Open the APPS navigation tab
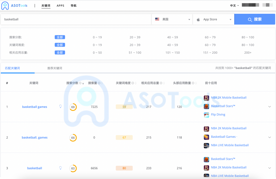Image resolution: width=276 pixels, height=179 pixels. 60,6
